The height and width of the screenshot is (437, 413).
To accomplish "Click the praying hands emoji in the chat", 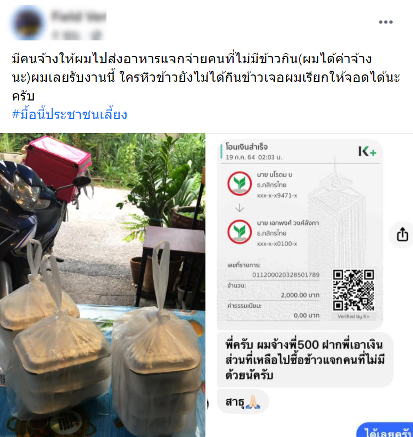I will tap(253, 402).
